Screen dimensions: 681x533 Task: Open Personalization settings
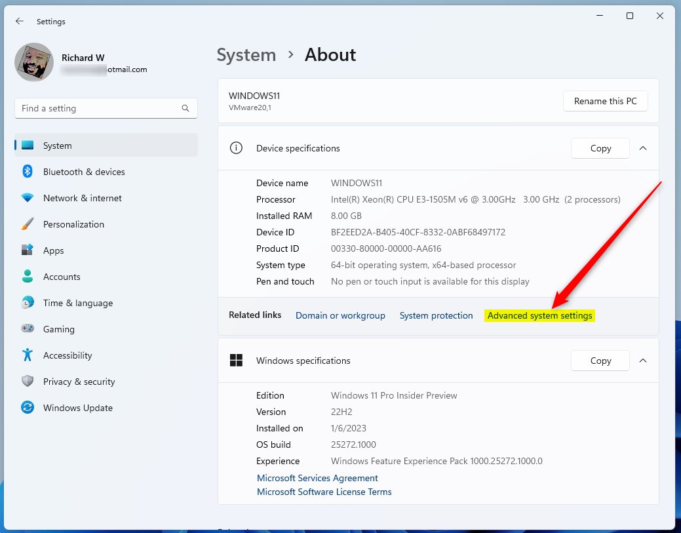pyautogui.click(x=73, y=224)
